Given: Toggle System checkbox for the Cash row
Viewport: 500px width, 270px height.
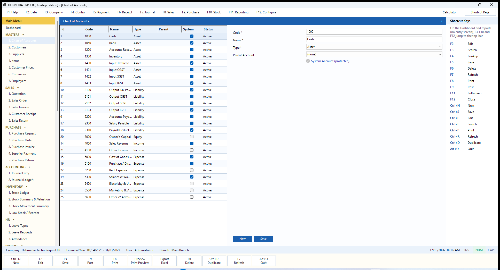Looking at the screenshot, I should coord(192,36).
